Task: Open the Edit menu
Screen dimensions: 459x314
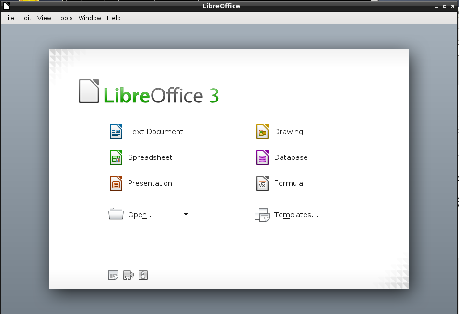Action: [25, 18]
